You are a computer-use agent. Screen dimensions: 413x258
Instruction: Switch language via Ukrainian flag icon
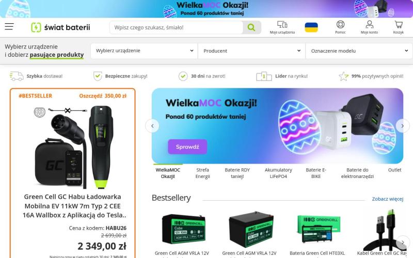pyautogui.click(x=311, y=27)
